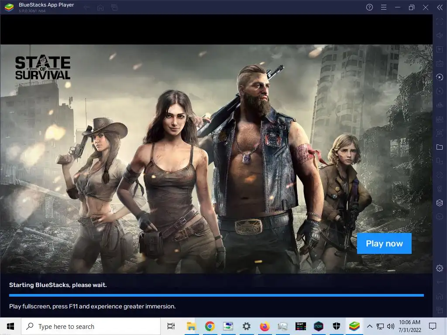Click the title bar back arrow icon

87,8
